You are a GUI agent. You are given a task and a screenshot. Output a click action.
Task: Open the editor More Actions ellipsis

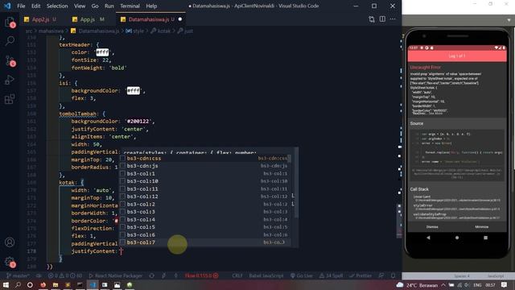click(393, 19)
